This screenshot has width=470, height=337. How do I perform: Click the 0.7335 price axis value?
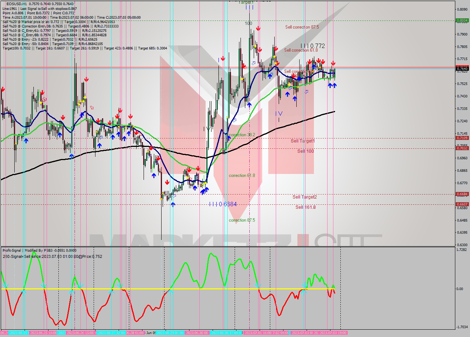pyautogui.click(x=462, y=108)
